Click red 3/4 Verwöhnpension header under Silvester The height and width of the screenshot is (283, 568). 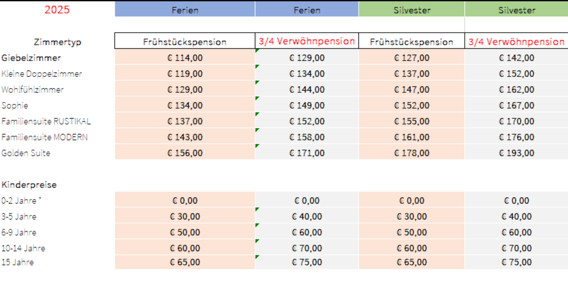tap(516, 42)
